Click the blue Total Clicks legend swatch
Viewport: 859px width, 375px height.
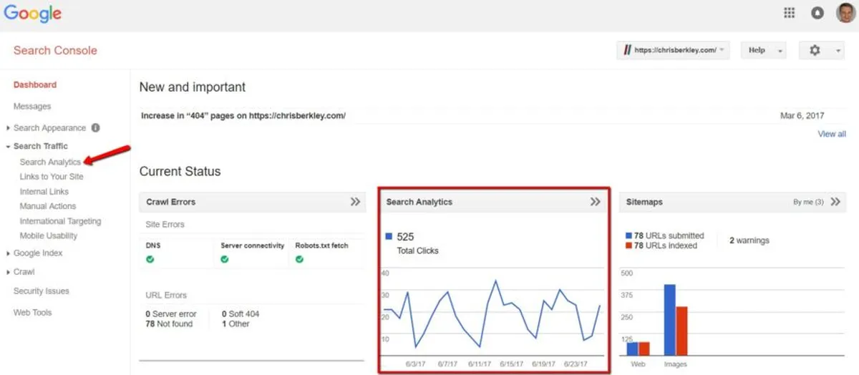[x=389, y=236]
